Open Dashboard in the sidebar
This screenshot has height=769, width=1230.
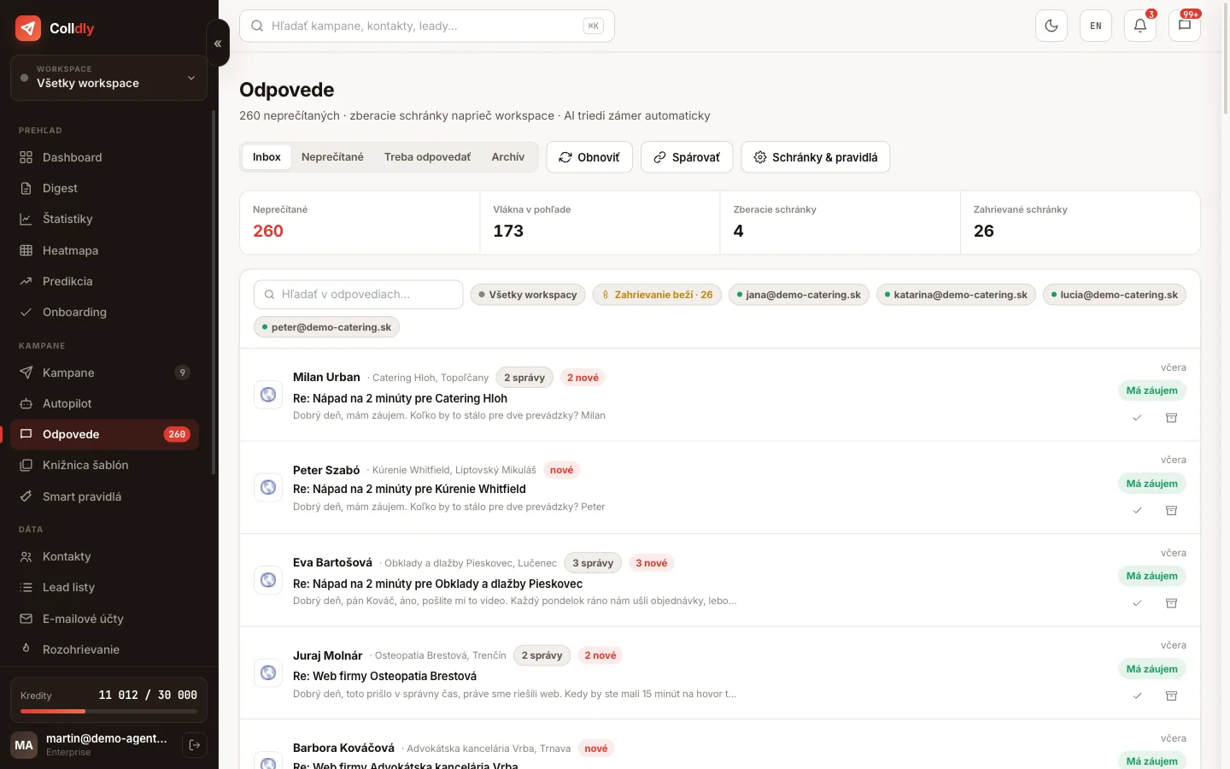[x=104, y=157]
